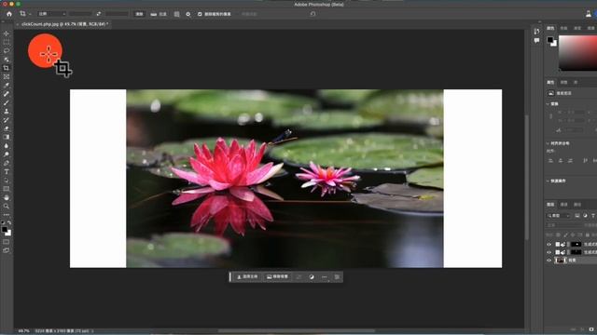Toggle Quick Mask mode
The image size is (597, 335).
pos(7,242)
